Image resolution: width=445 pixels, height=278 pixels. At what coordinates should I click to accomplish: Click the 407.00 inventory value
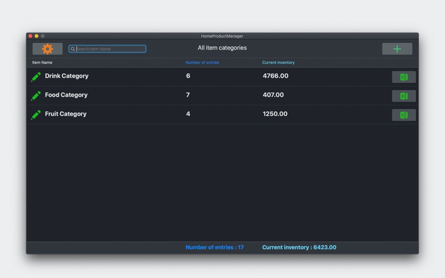(273, 95)
